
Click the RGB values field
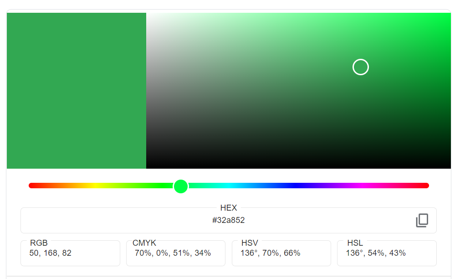(x=70, y=253)
